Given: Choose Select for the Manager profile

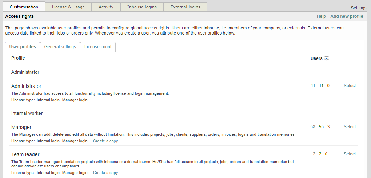Looking at the screenshot, I should point(350,127).
